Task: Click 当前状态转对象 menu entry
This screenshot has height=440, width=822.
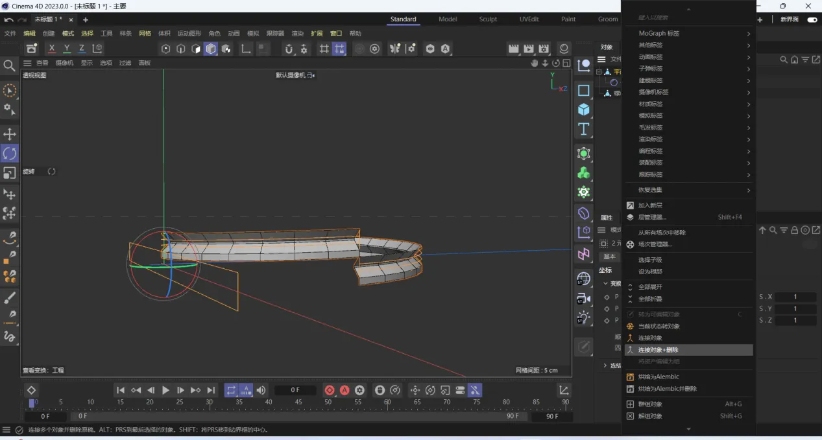Action: [x=659, y=327]
